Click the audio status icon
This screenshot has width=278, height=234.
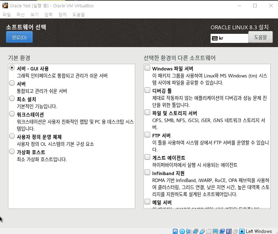pyautogui.click(x=189, y=231)
